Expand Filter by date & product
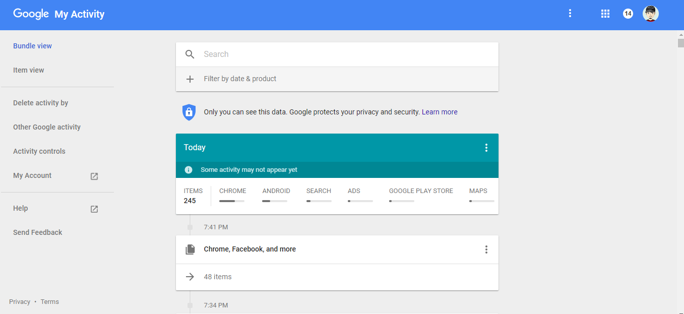This screenshot has height=314, width=684. click(x=337, y=79)
